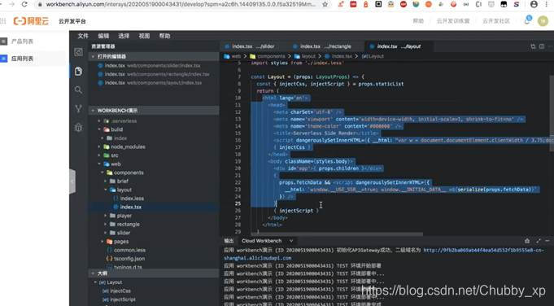
Task: Click the components breadcrumb segment
Action: (271, 56)
